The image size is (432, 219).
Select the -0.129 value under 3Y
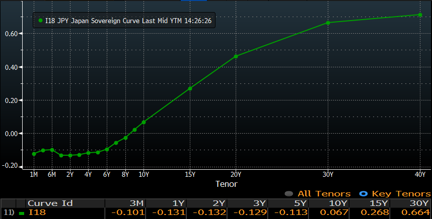coord(250,212)
